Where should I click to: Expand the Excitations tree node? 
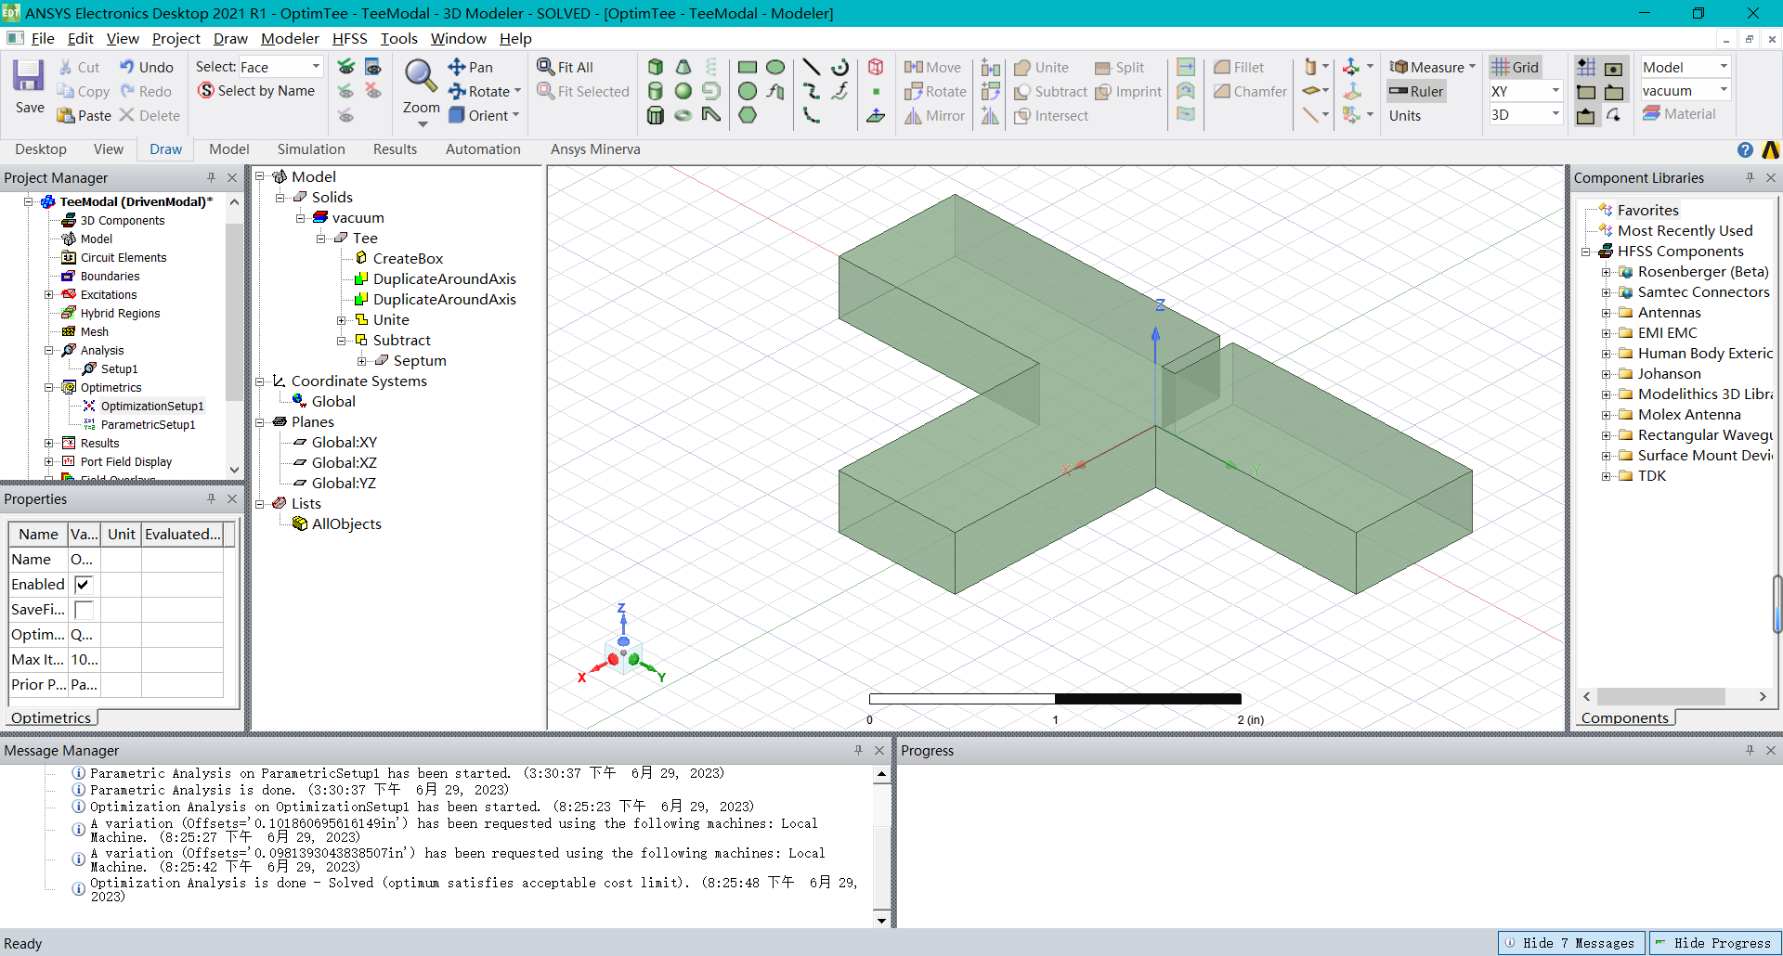pos(49,294)
